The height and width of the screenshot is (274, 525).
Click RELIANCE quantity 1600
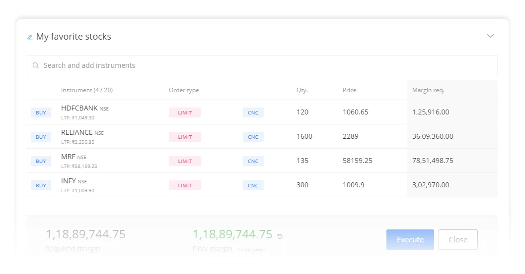[x=304, y=136]
